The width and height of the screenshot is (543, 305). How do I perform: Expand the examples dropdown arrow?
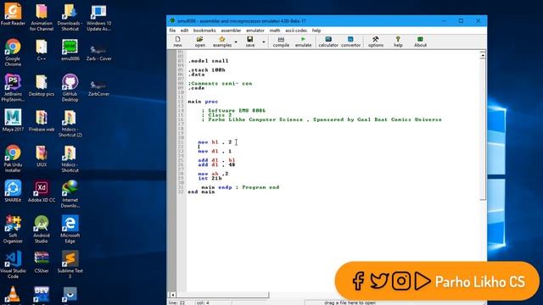pos(236,42)
